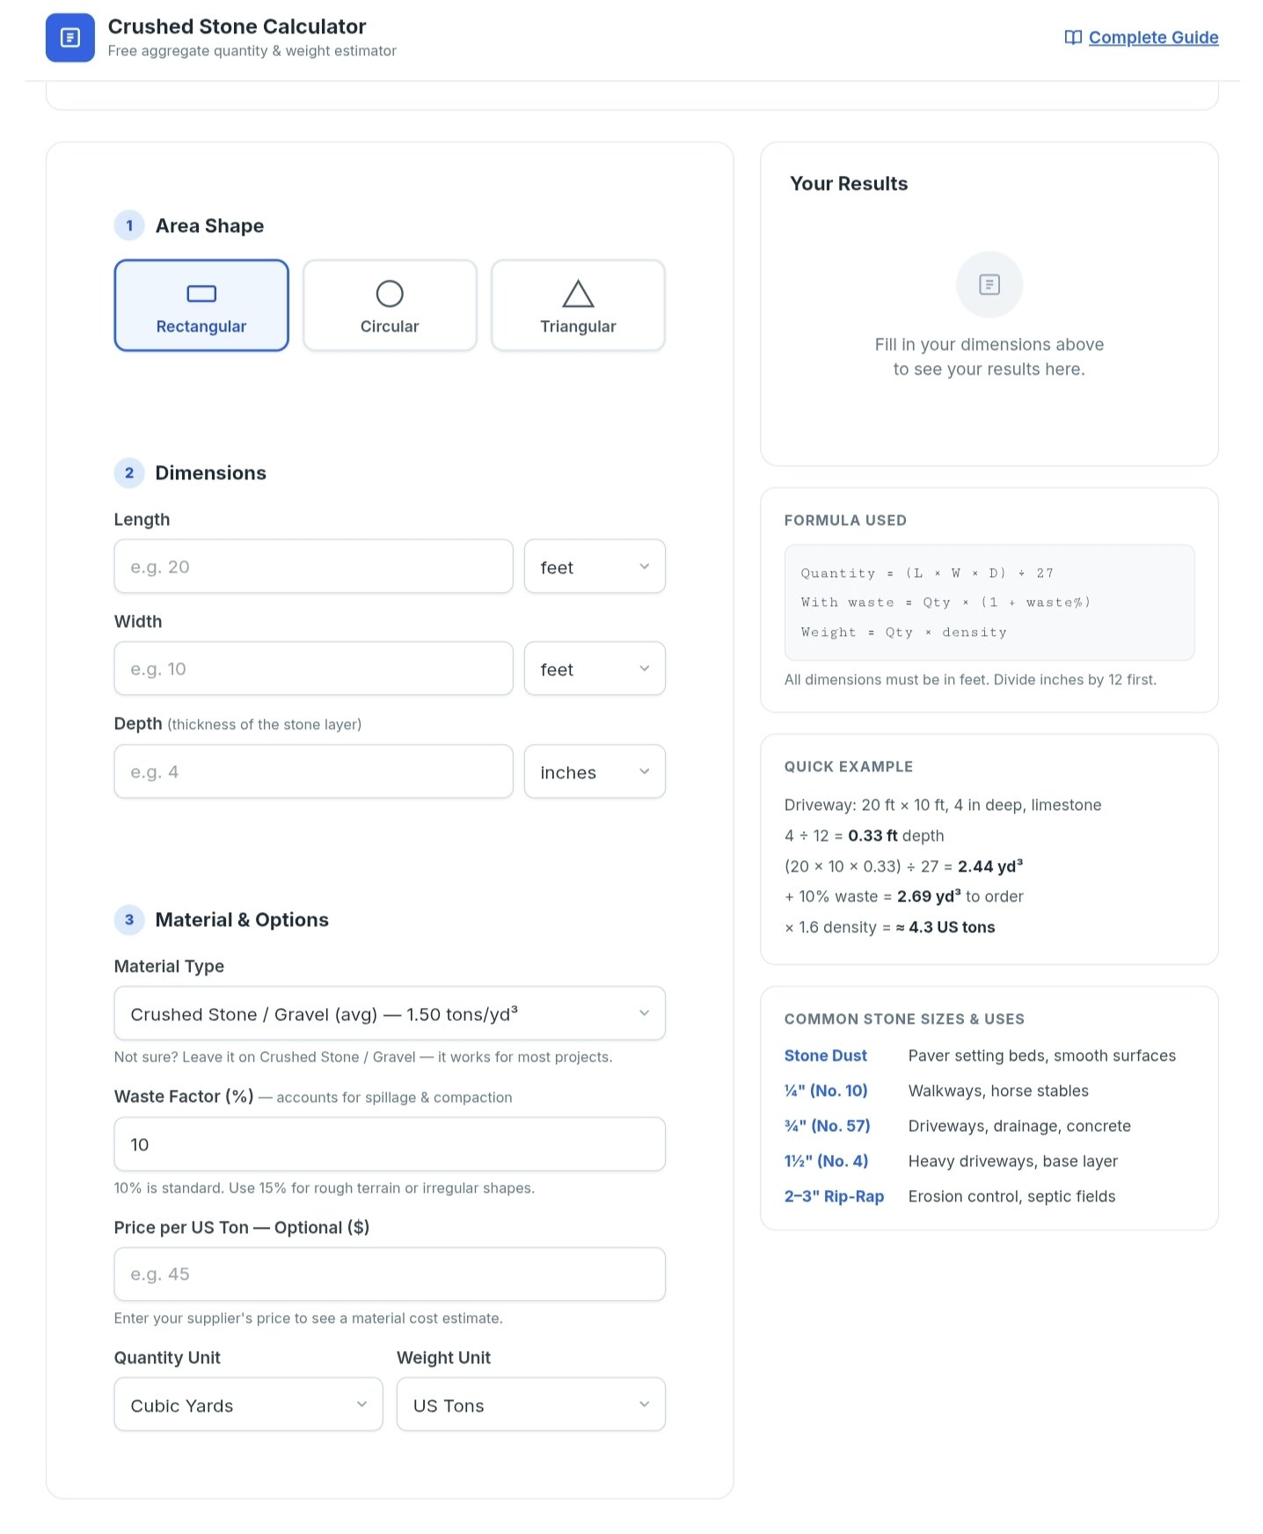Viewport: 1263px width, 1534px height.
Task: Click the '≈ 4.3 US tons' result
Action: click(945, 927)
